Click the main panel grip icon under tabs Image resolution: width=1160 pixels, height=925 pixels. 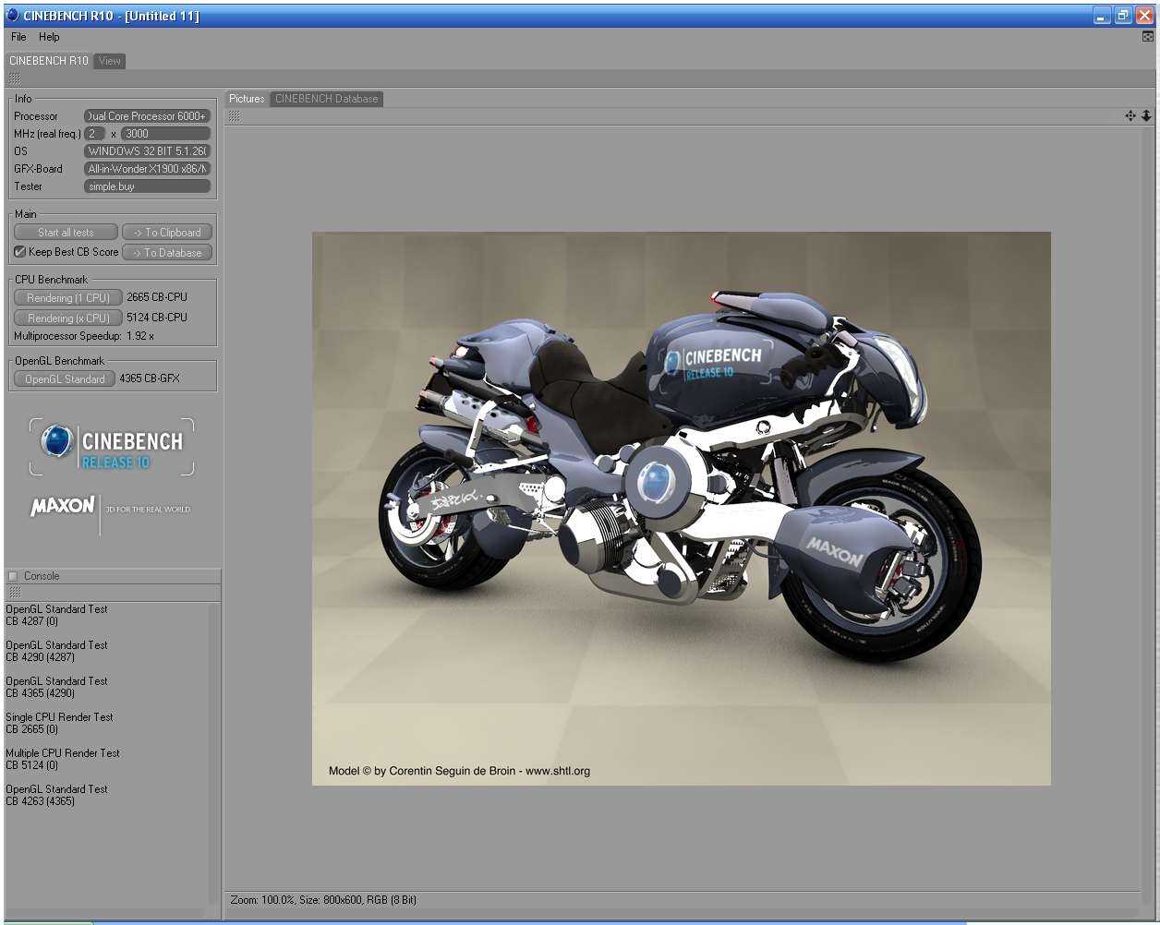(15, 78)
